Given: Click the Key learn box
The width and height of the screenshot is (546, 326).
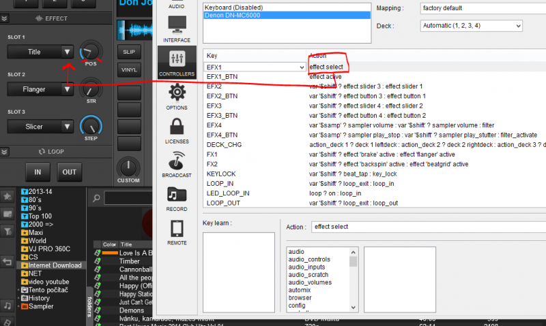Looking at the screenshot, I should tap(239, 272).
